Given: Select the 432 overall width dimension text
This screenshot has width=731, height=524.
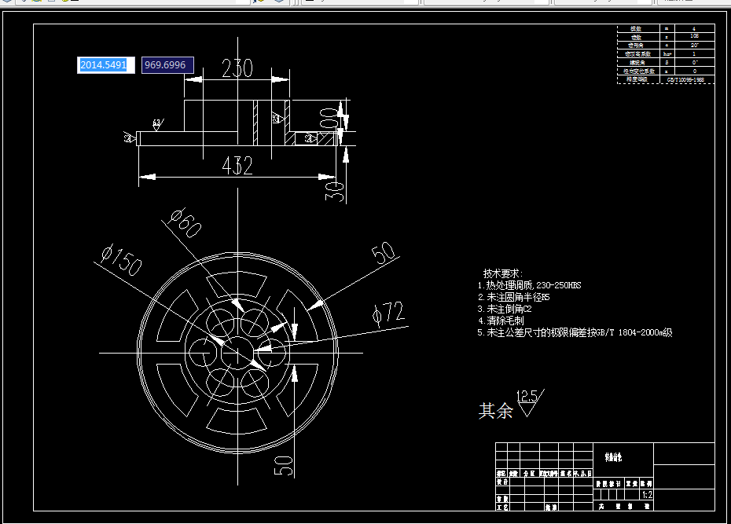Looking at the screenshot, I should [237, 166].
